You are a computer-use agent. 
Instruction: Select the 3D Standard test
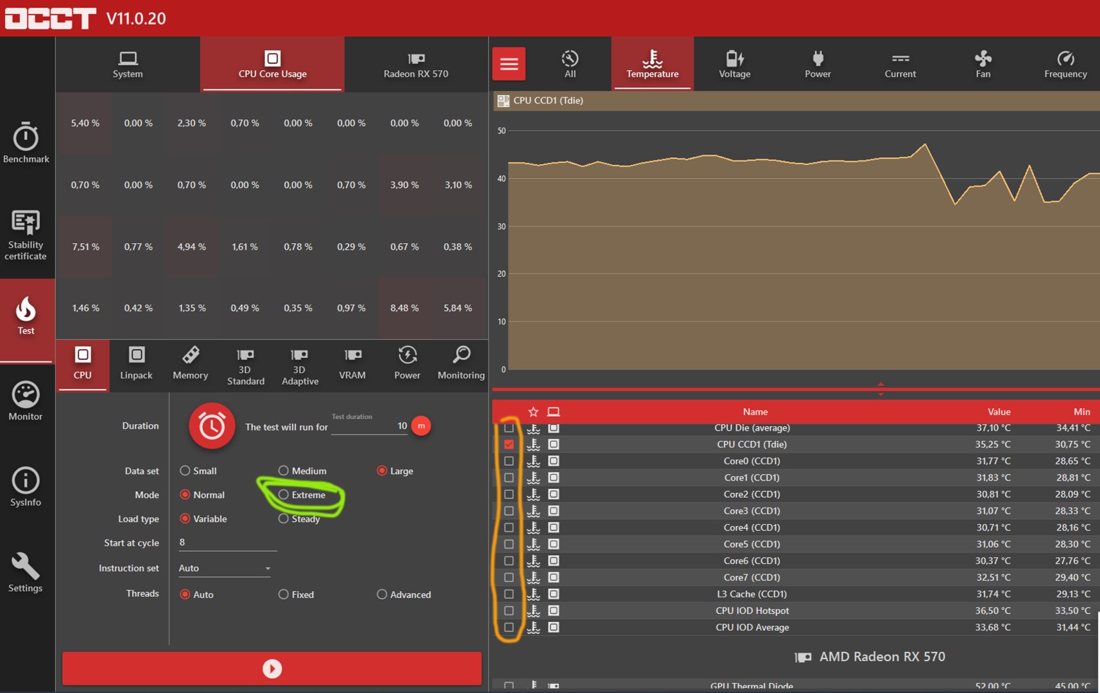coord(245,366)
